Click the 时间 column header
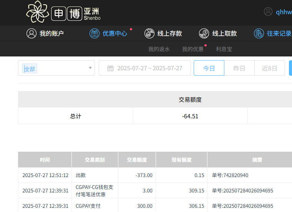The image size is (292, 212). click(x=45, y=160)
